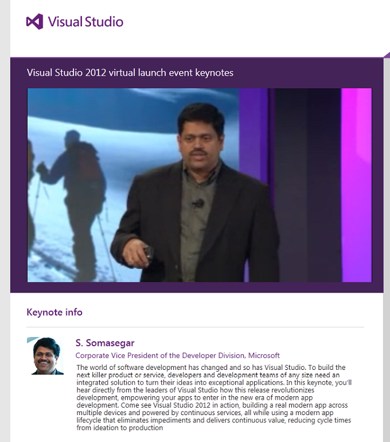Click the Visual Studio logo icon

tap(35, 22)
